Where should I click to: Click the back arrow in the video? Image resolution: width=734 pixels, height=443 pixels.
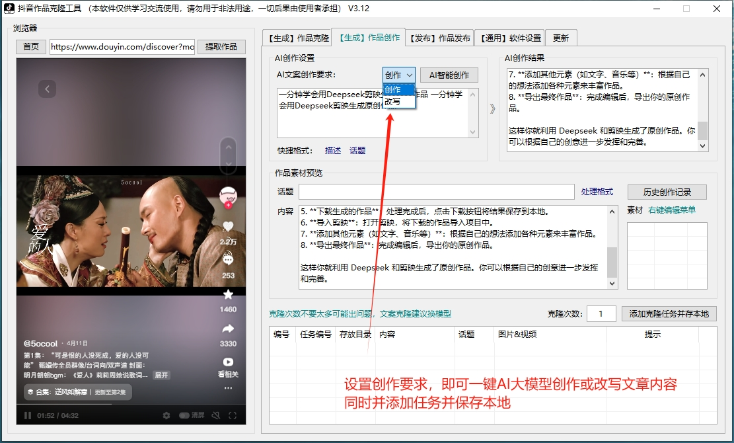[x=46, y=89]
